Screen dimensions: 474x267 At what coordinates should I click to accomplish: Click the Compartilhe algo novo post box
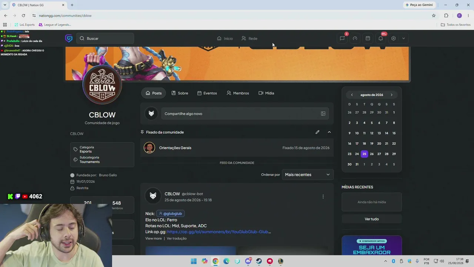pos(245,113)
